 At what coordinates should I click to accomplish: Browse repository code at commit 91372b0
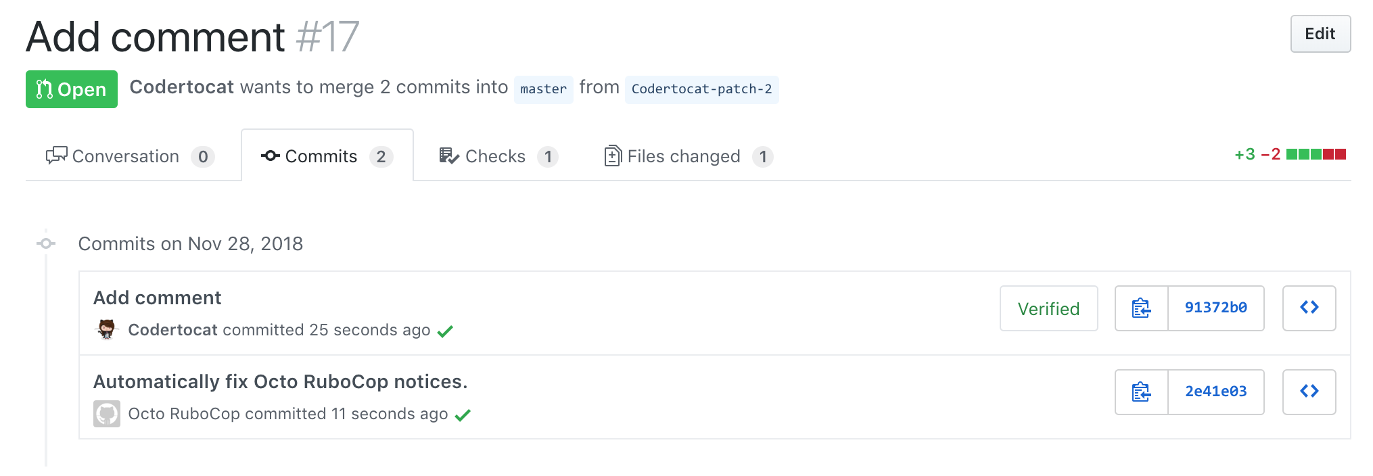coord(1309,309)
